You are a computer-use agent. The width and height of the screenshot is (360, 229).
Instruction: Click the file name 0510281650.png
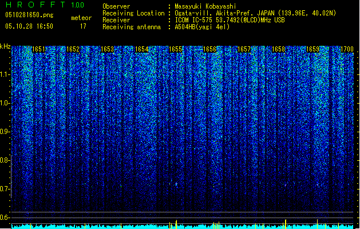click(29, 15)
